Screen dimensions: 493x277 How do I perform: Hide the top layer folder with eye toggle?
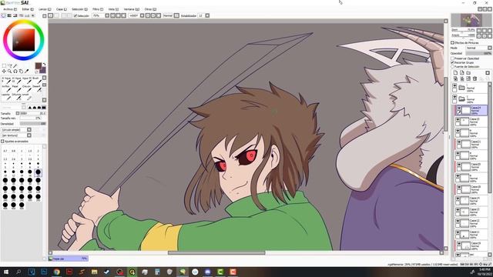454,85
